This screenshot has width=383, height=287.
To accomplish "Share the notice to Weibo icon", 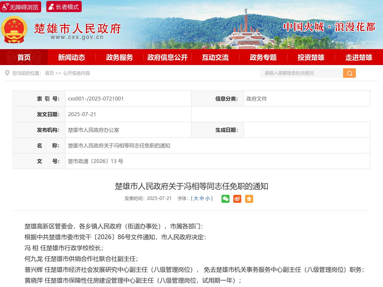I will click(x=237, y=199).
